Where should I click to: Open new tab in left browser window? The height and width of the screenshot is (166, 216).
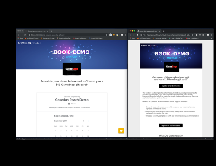coord(51,31)
